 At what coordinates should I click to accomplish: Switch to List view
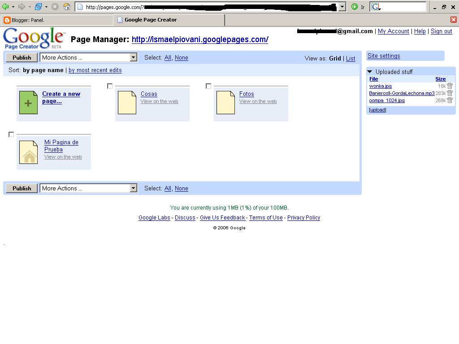(351, 58)
